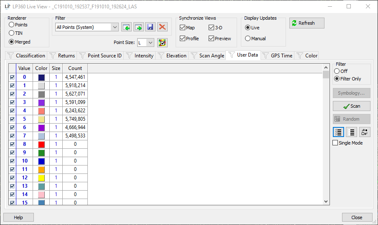
Task: Click the Size column header
Action: [x=56, y=68]
